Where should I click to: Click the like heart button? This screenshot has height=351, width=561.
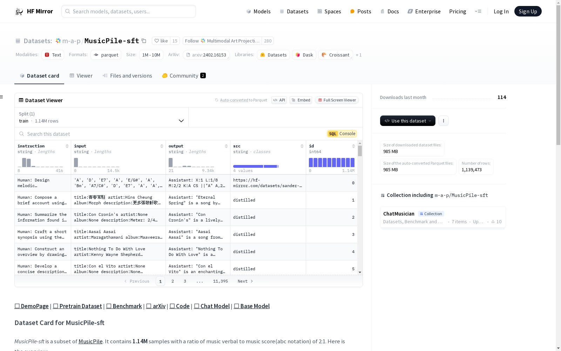pos(161,41)
